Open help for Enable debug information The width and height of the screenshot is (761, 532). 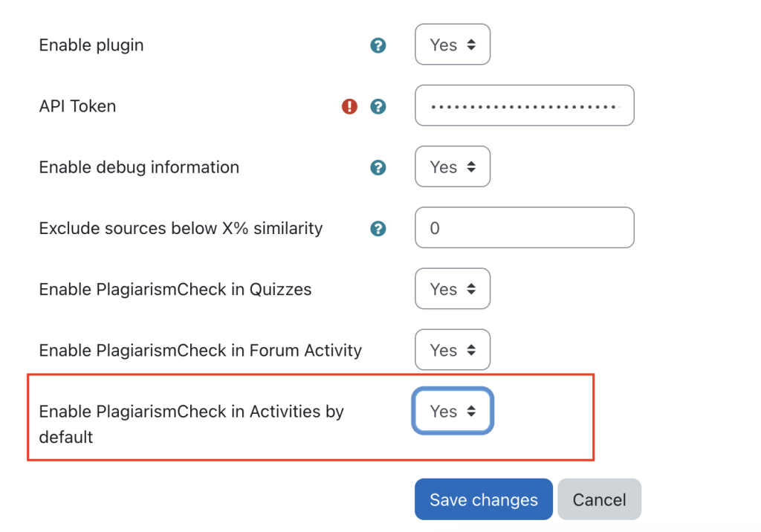pos(378,168)
